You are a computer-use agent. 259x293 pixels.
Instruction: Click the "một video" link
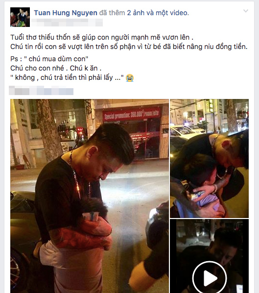pos(171,13)
